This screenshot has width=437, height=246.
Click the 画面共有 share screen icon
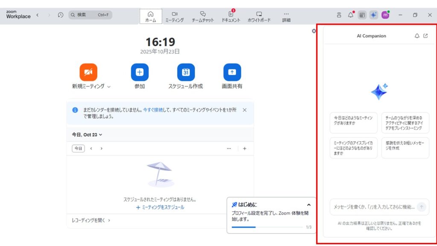coord(232,72)
